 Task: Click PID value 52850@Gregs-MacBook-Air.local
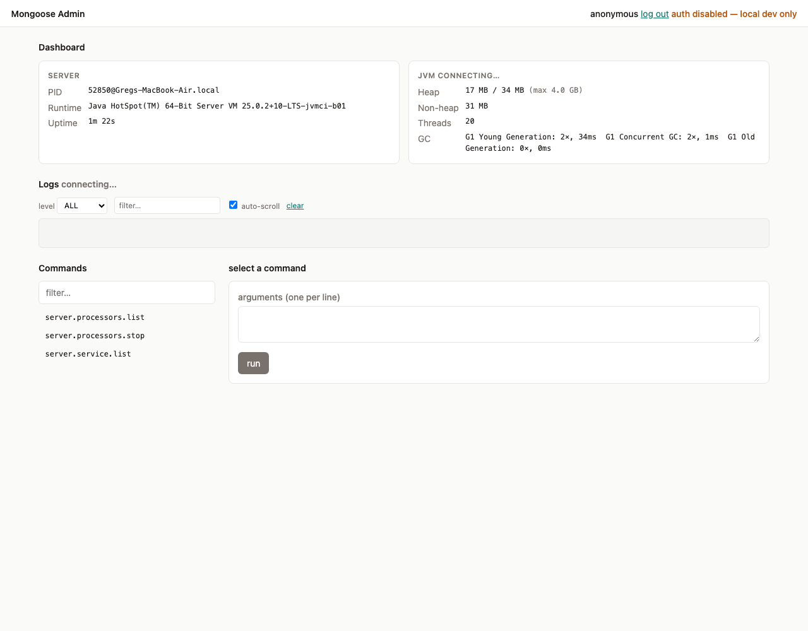pos(154,90)
